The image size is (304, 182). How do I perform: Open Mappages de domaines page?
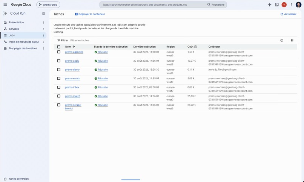click(23, 48)
